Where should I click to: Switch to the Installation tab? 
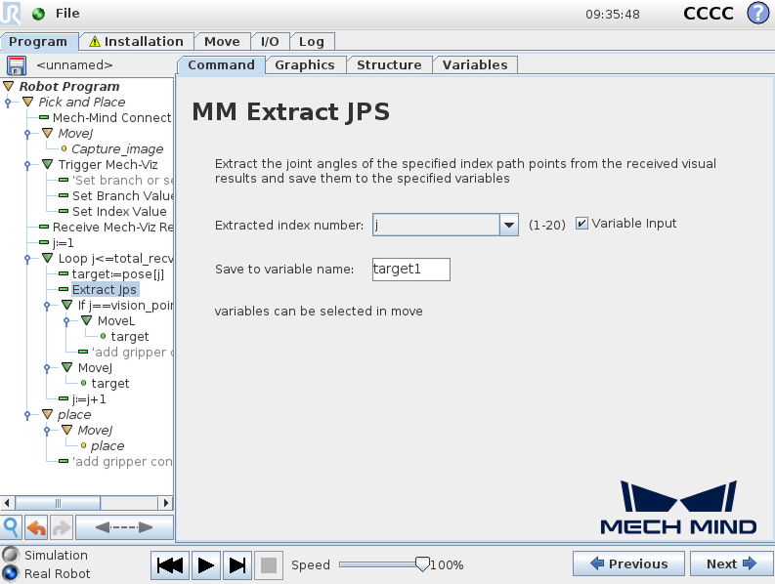coord(137,41)
